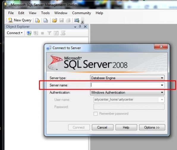Screen dimensions: 177x150
Task: Click Connect Object Explorer icon
Action: click(29, 33)
